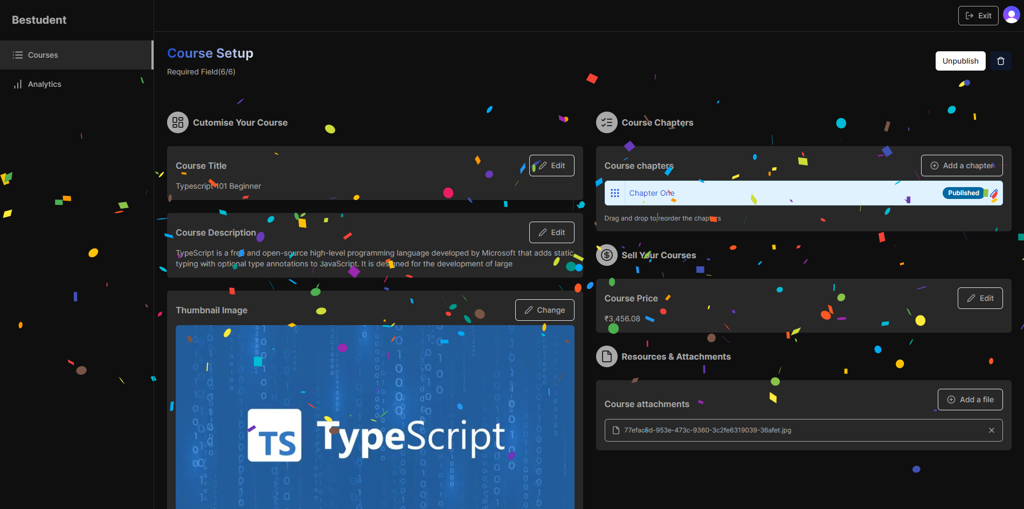1024x509 pixels.
Task: Edit the Course Price
Action: tap(980, 298)
